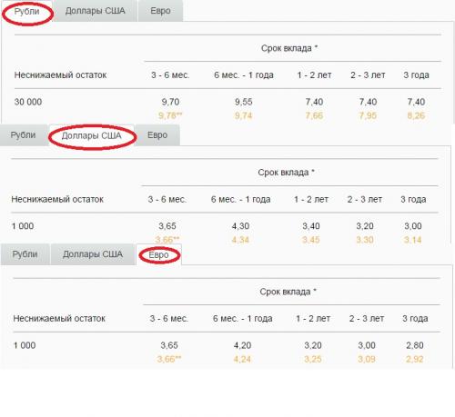Open Доллары США tab in top panel
Image resolution: width=455 pixels, height=417 pixels.
tap(95, 11)
